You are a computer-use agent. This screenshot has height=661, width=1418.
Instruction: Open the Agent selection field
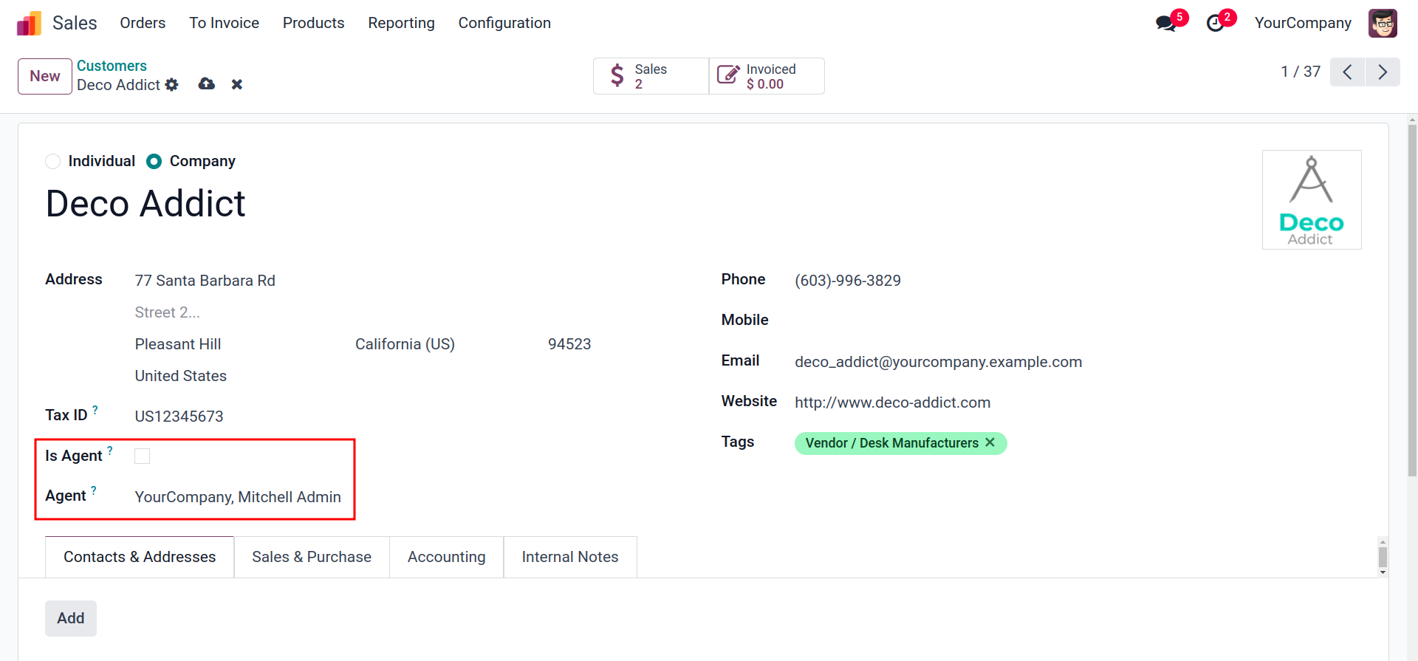click(238, 497)
